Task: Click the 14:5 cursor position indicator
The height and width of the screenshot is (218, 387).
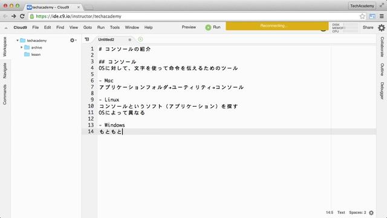Action: (x=330, y=213)
